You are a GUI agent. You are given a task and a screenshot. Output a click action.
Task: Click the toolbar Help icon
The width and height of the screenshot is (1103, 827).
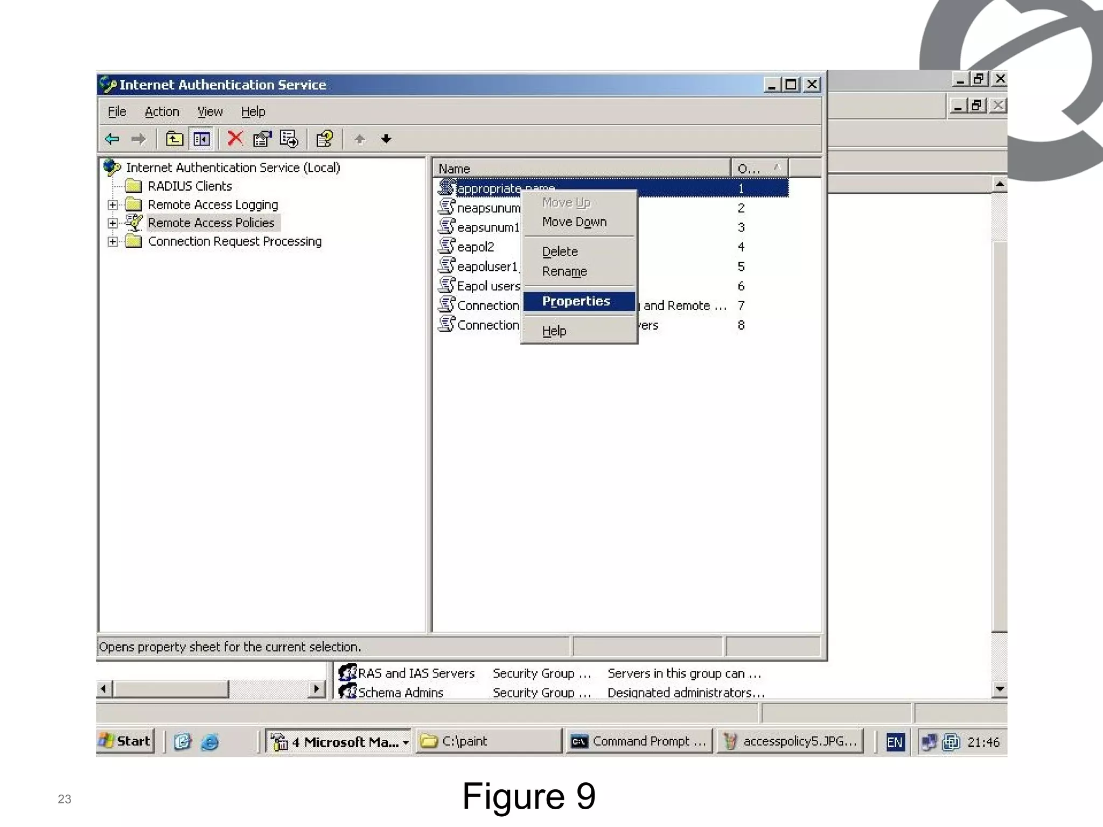click(x=324, y=139)
